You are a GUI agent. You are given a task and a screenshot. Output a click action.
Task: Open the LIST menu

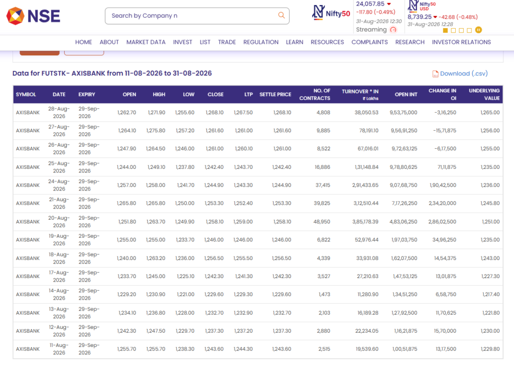point(205,42)
